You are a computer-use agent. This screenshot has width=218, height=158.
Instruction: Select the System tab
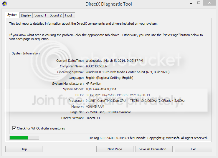(12, 15)
